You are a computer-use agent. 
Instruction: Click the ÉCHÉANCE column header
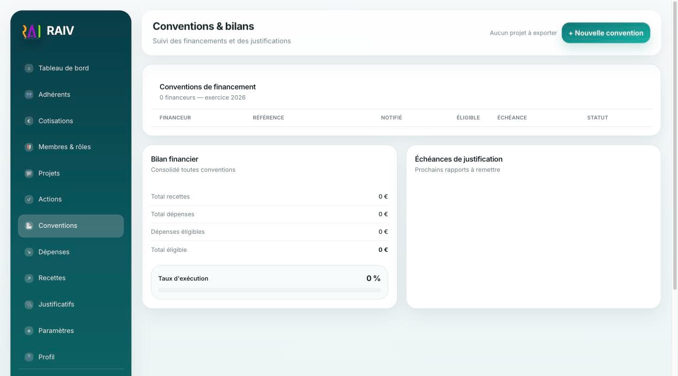pos(512,118)
